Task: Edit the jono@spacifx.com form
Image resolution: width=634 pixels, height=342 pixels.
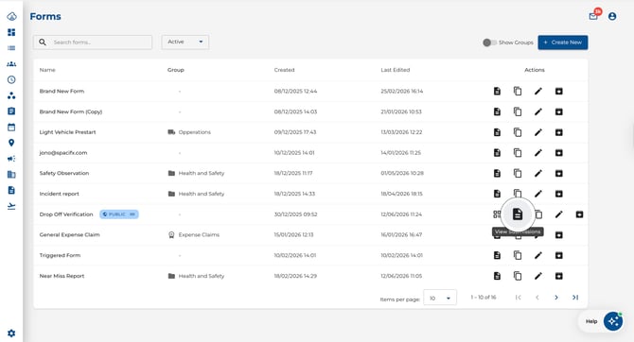Action: 538,153
